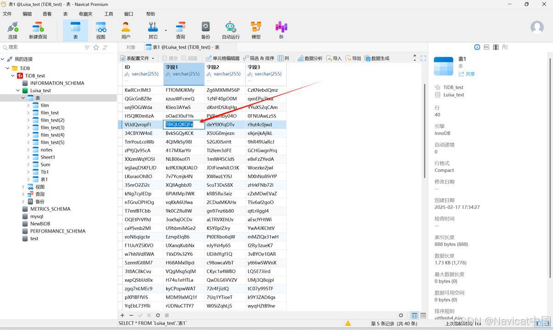Open the BI toolbar icon
The height and width of the screenshot is (330, 553).
(x=281, y=30)
